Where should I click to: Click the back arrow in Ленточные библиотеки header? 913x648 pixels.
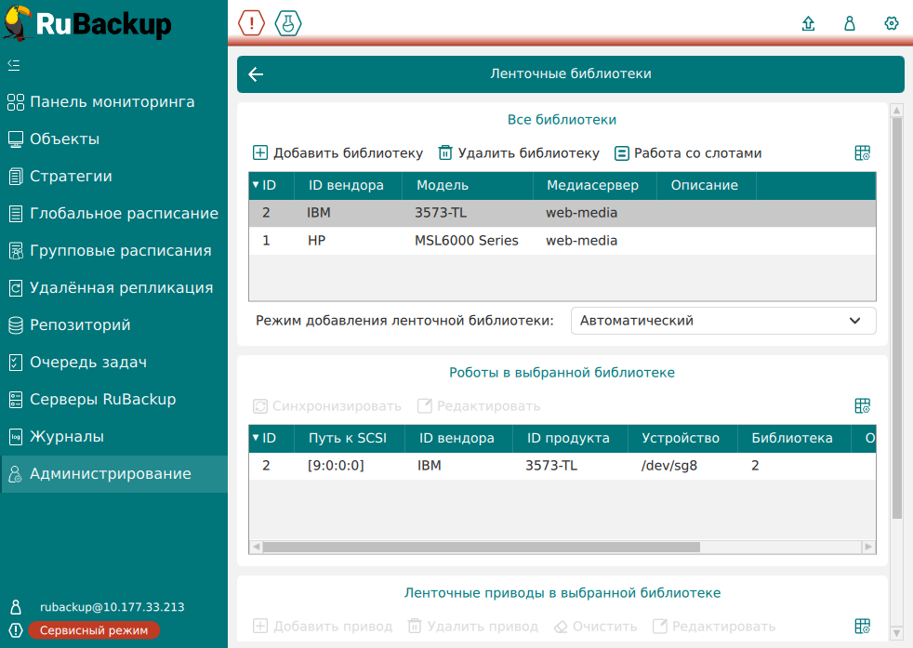pyautogui.click(x=257, y=74)
